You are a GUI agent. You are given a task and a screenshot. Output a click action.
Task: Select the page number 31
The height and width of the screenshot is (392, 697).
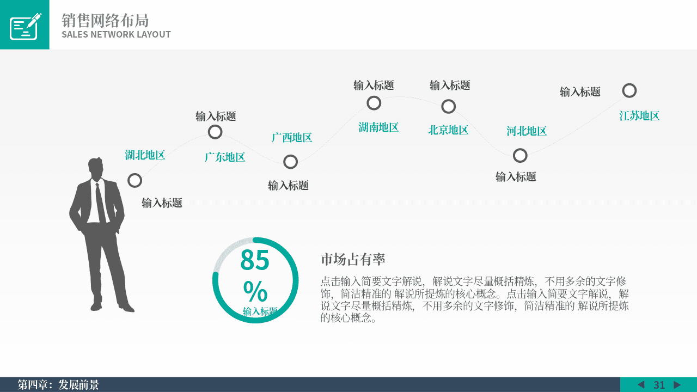[659, 385]
